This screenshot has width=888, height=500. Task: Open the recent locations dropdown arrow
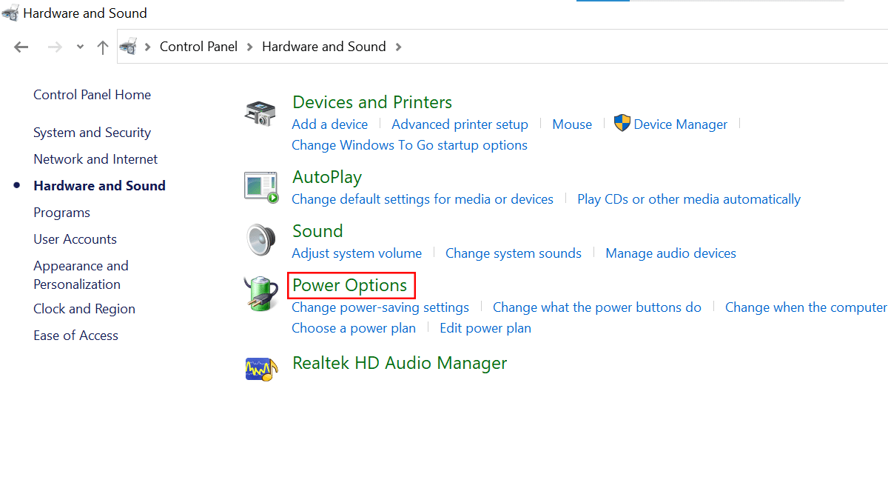click(x=80, y=47)
